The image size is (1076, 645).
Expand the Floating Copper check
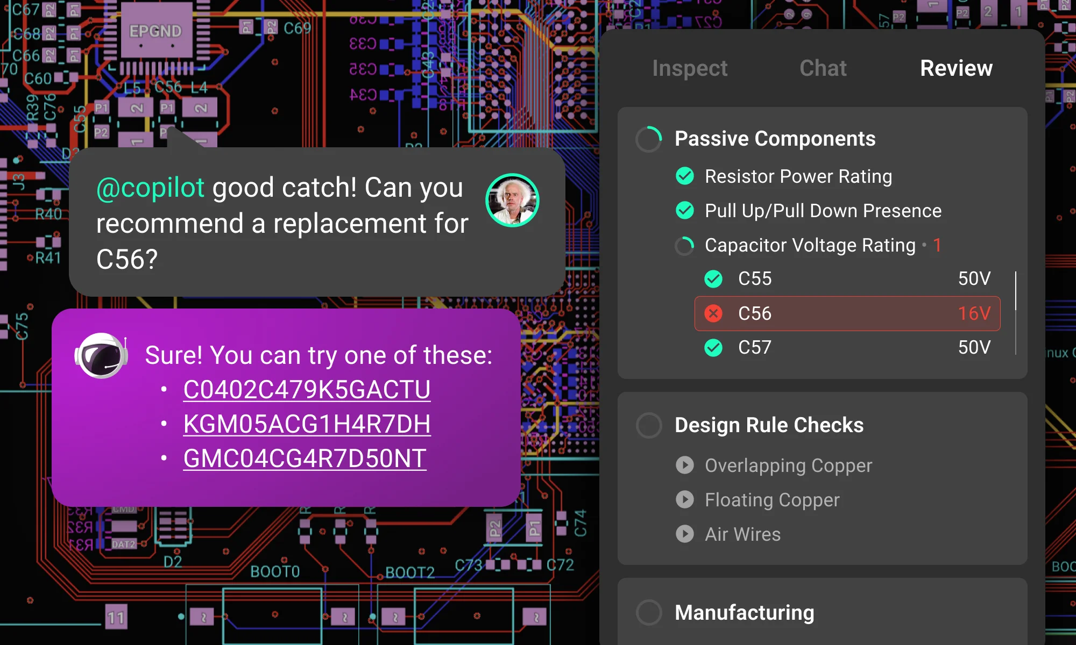pyautogui.click(x=685, y=500)
